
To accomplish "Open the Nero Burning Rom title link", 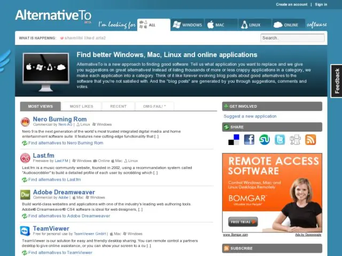I will coord(60,119).
